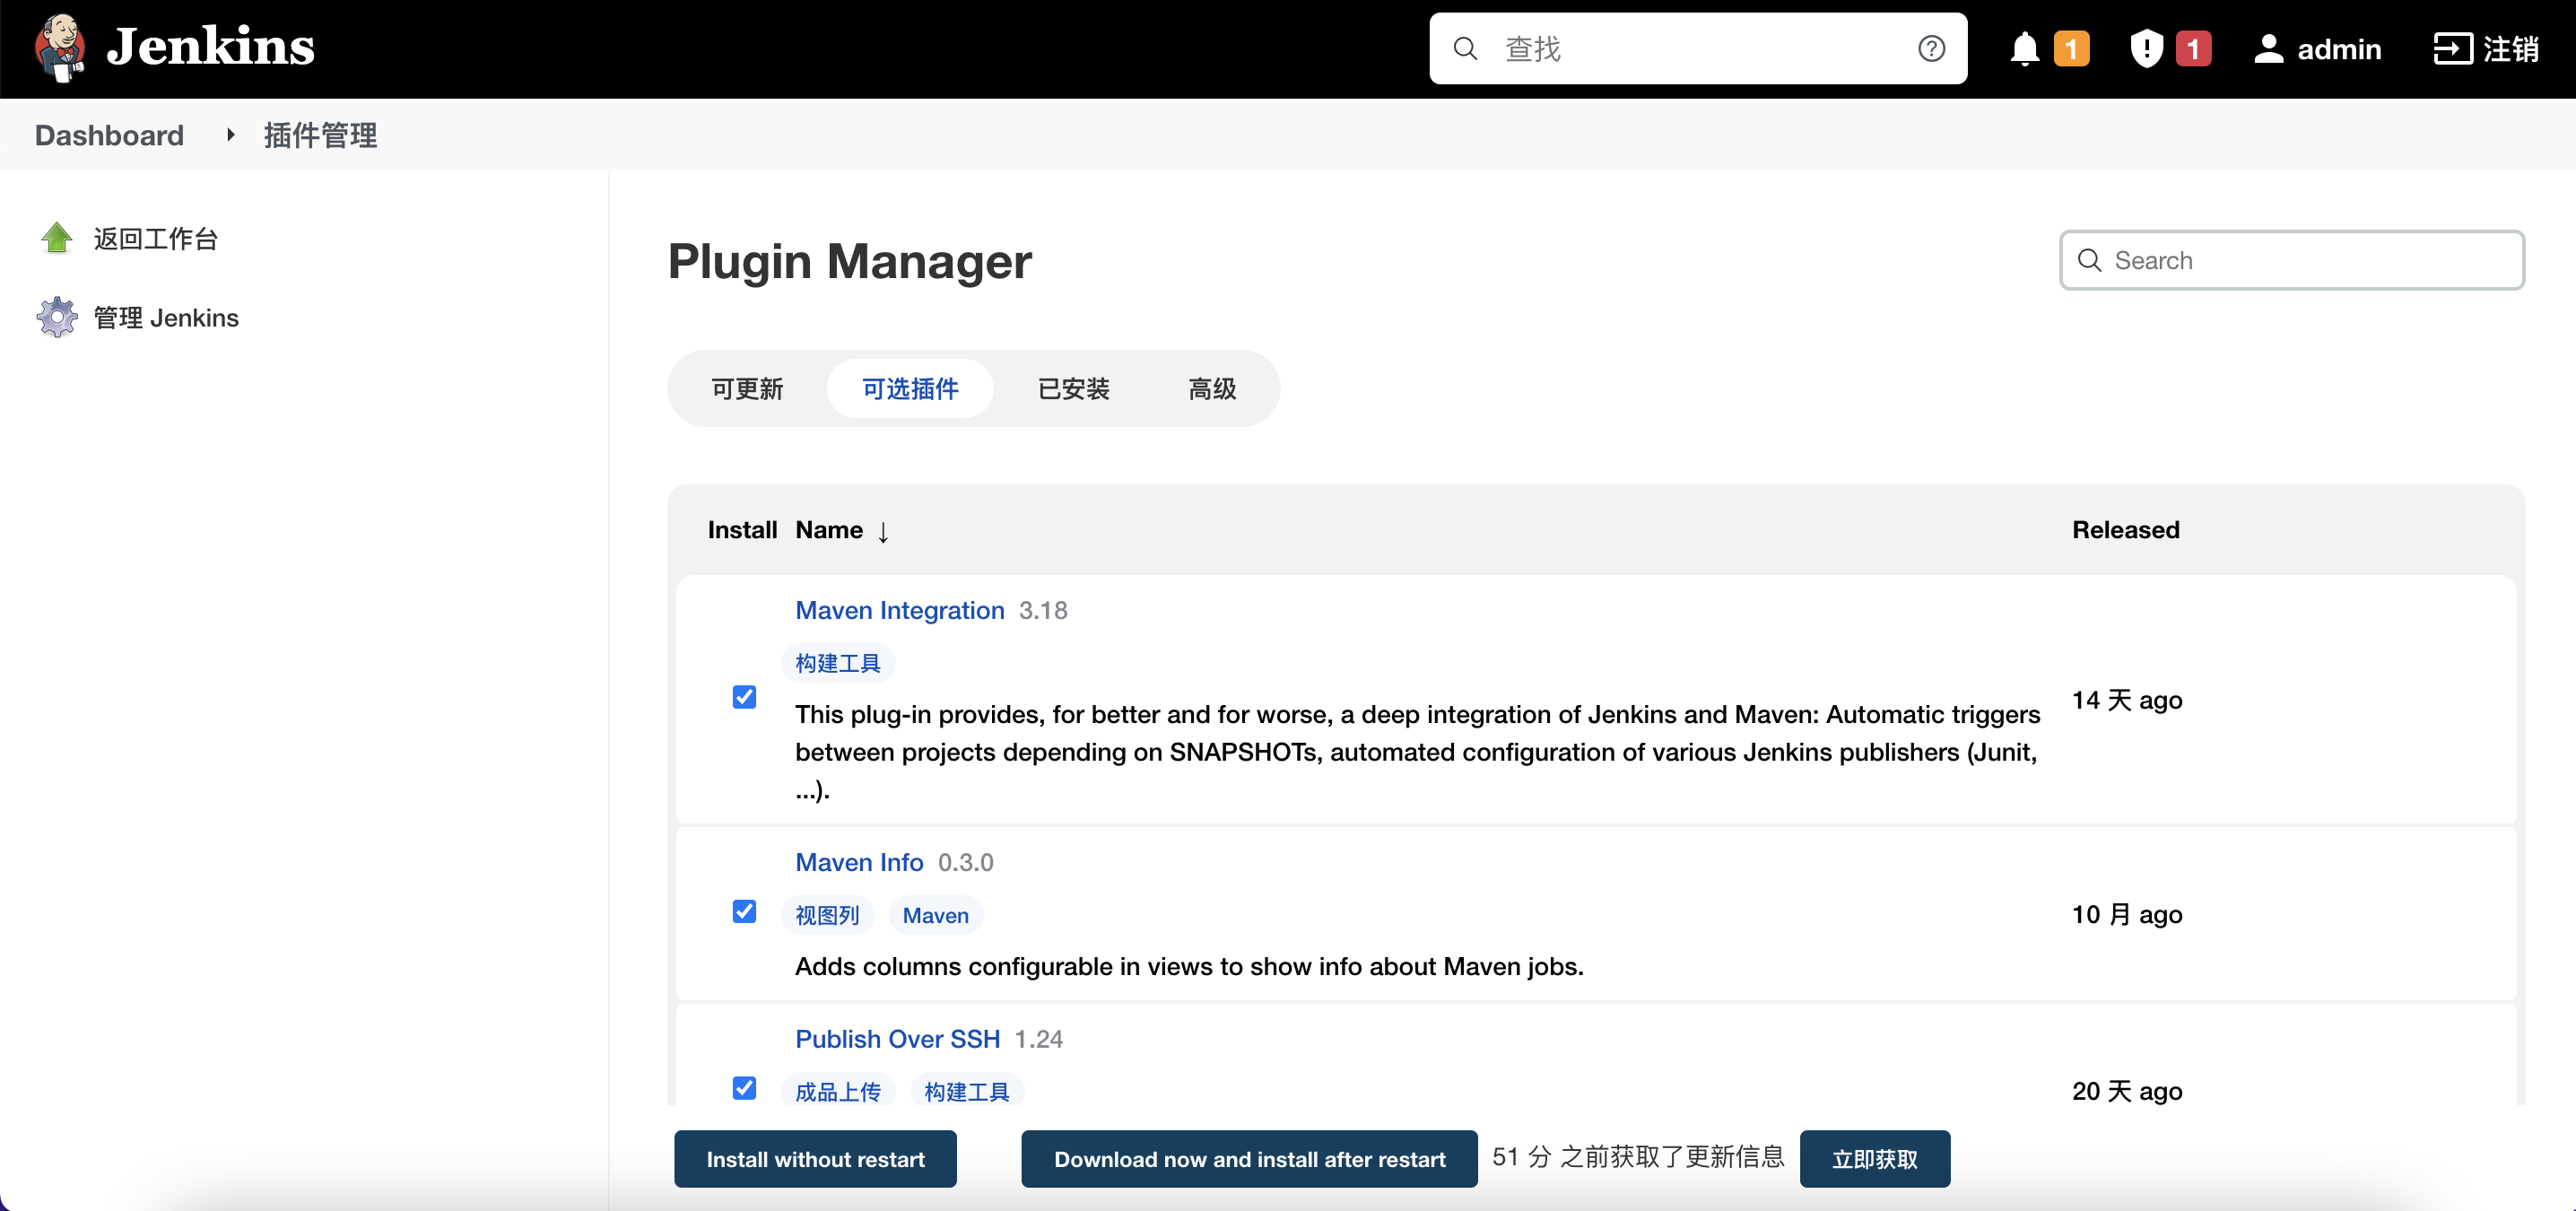
Task: Click the green up arrow for 返回工作台
Action: (57, 238)
